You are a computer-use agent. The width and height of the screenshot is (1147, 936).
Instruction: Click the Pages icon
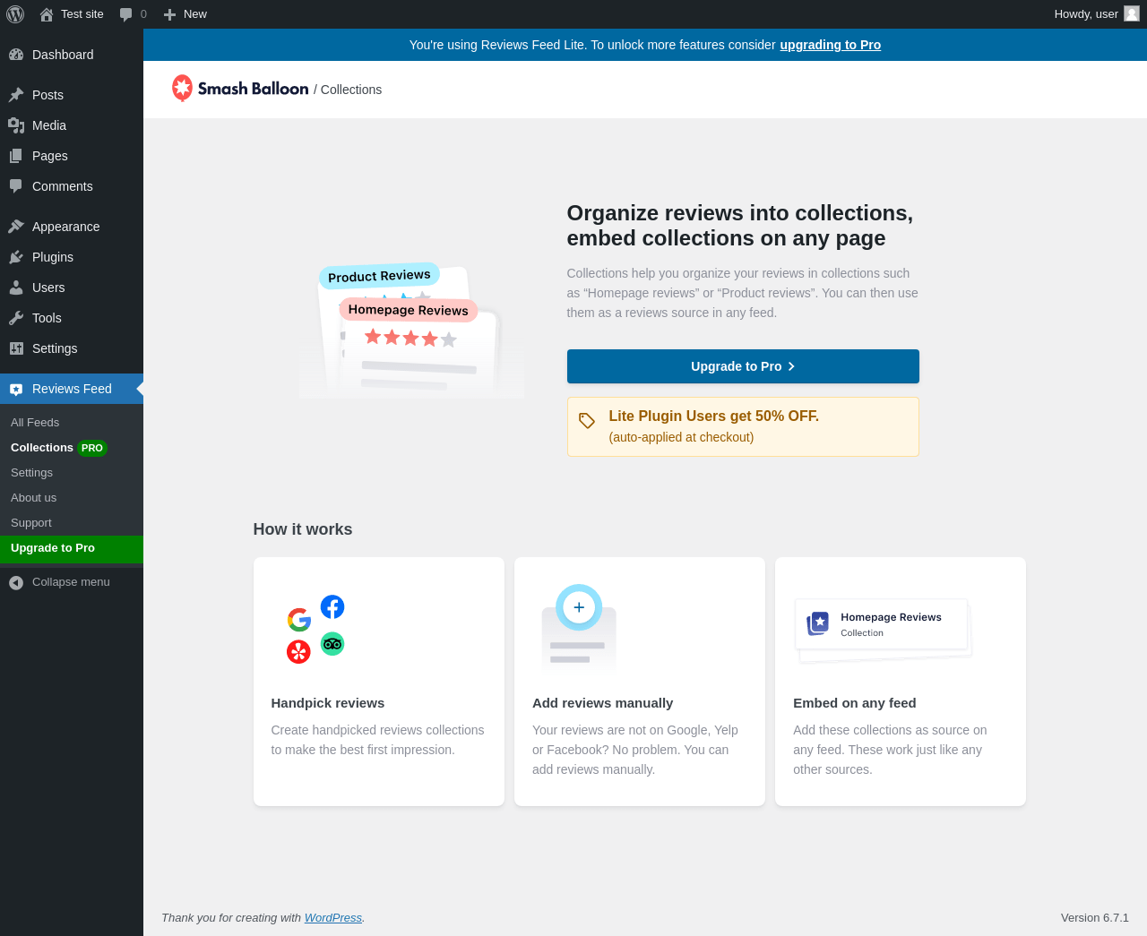16,156
